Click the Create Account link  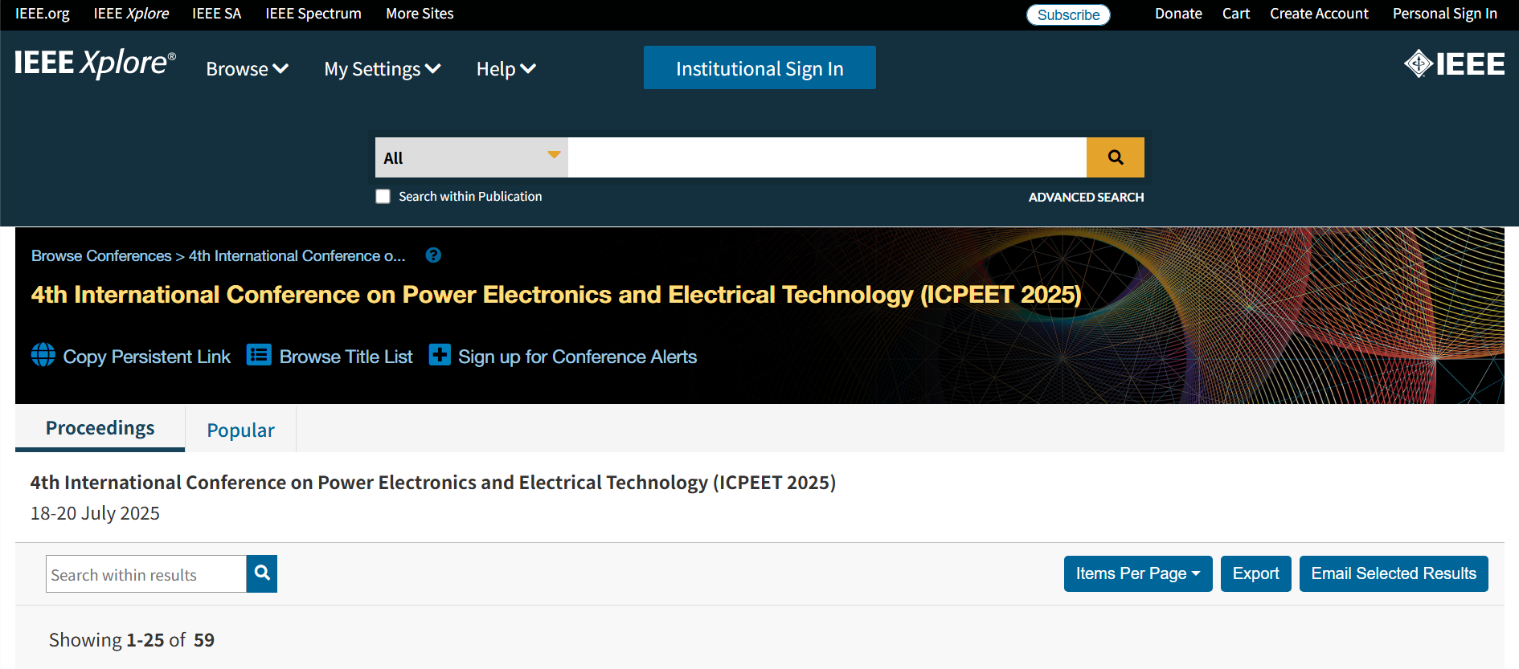pyautogui.click(x=1319, y=14)
